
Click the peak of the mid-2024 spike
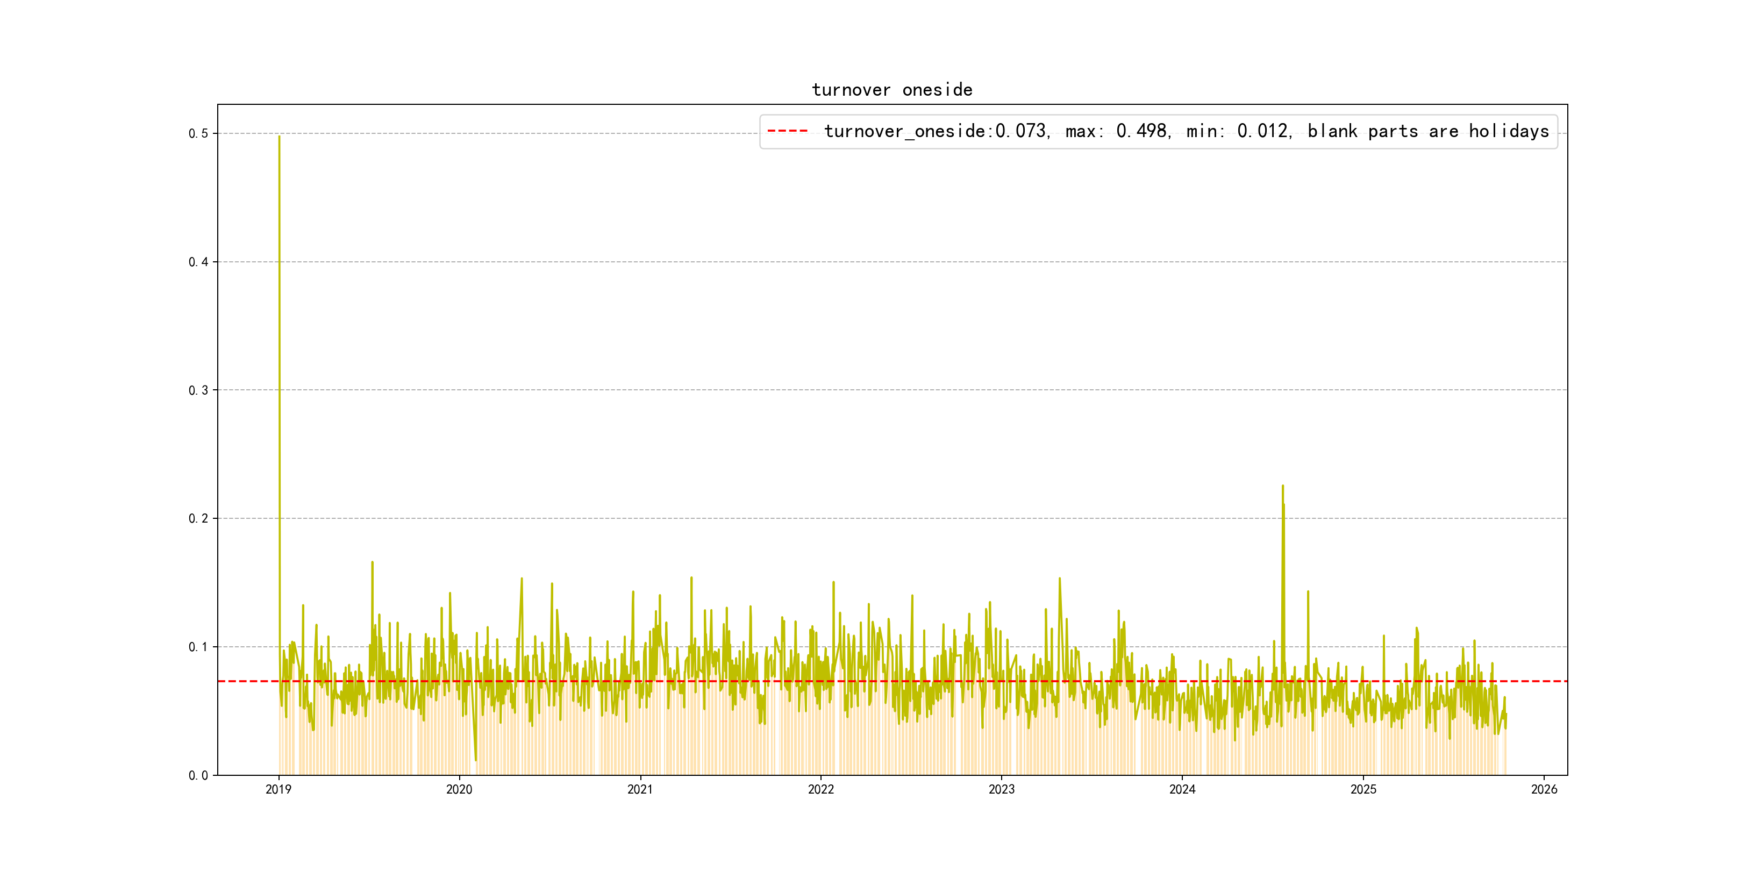click(x=1282, y=486)
